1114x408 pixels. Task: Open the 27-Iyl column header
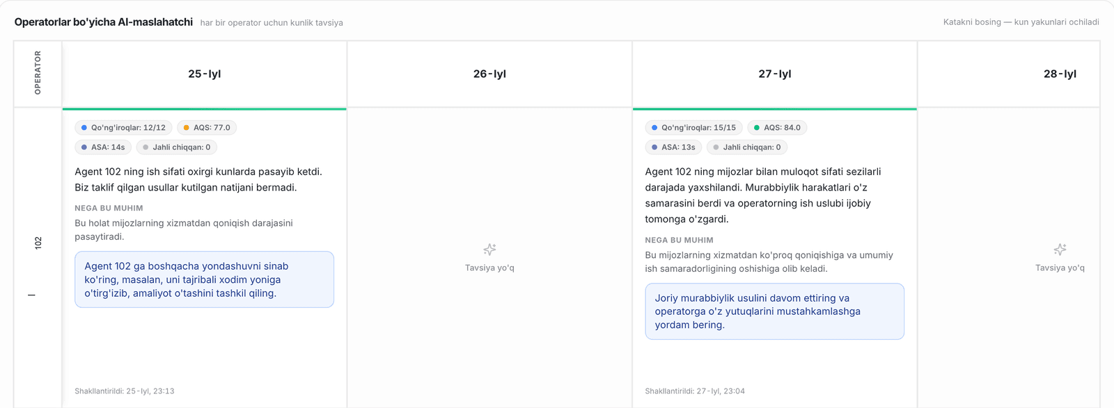pos(775,74)
